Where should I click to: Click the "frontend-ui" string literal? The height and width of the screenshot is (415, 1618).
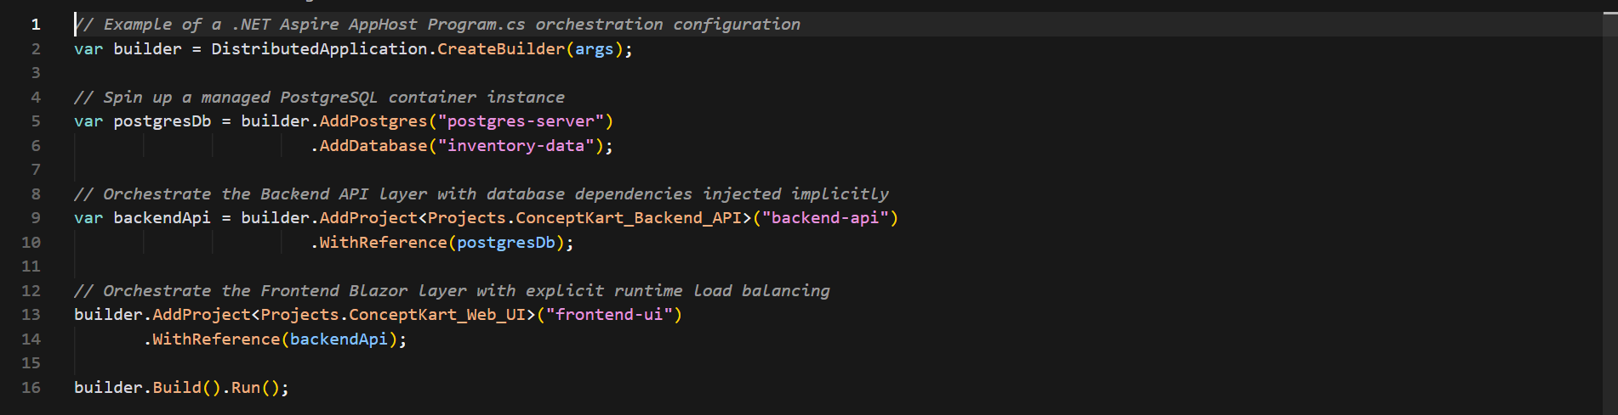pos(609,315)
